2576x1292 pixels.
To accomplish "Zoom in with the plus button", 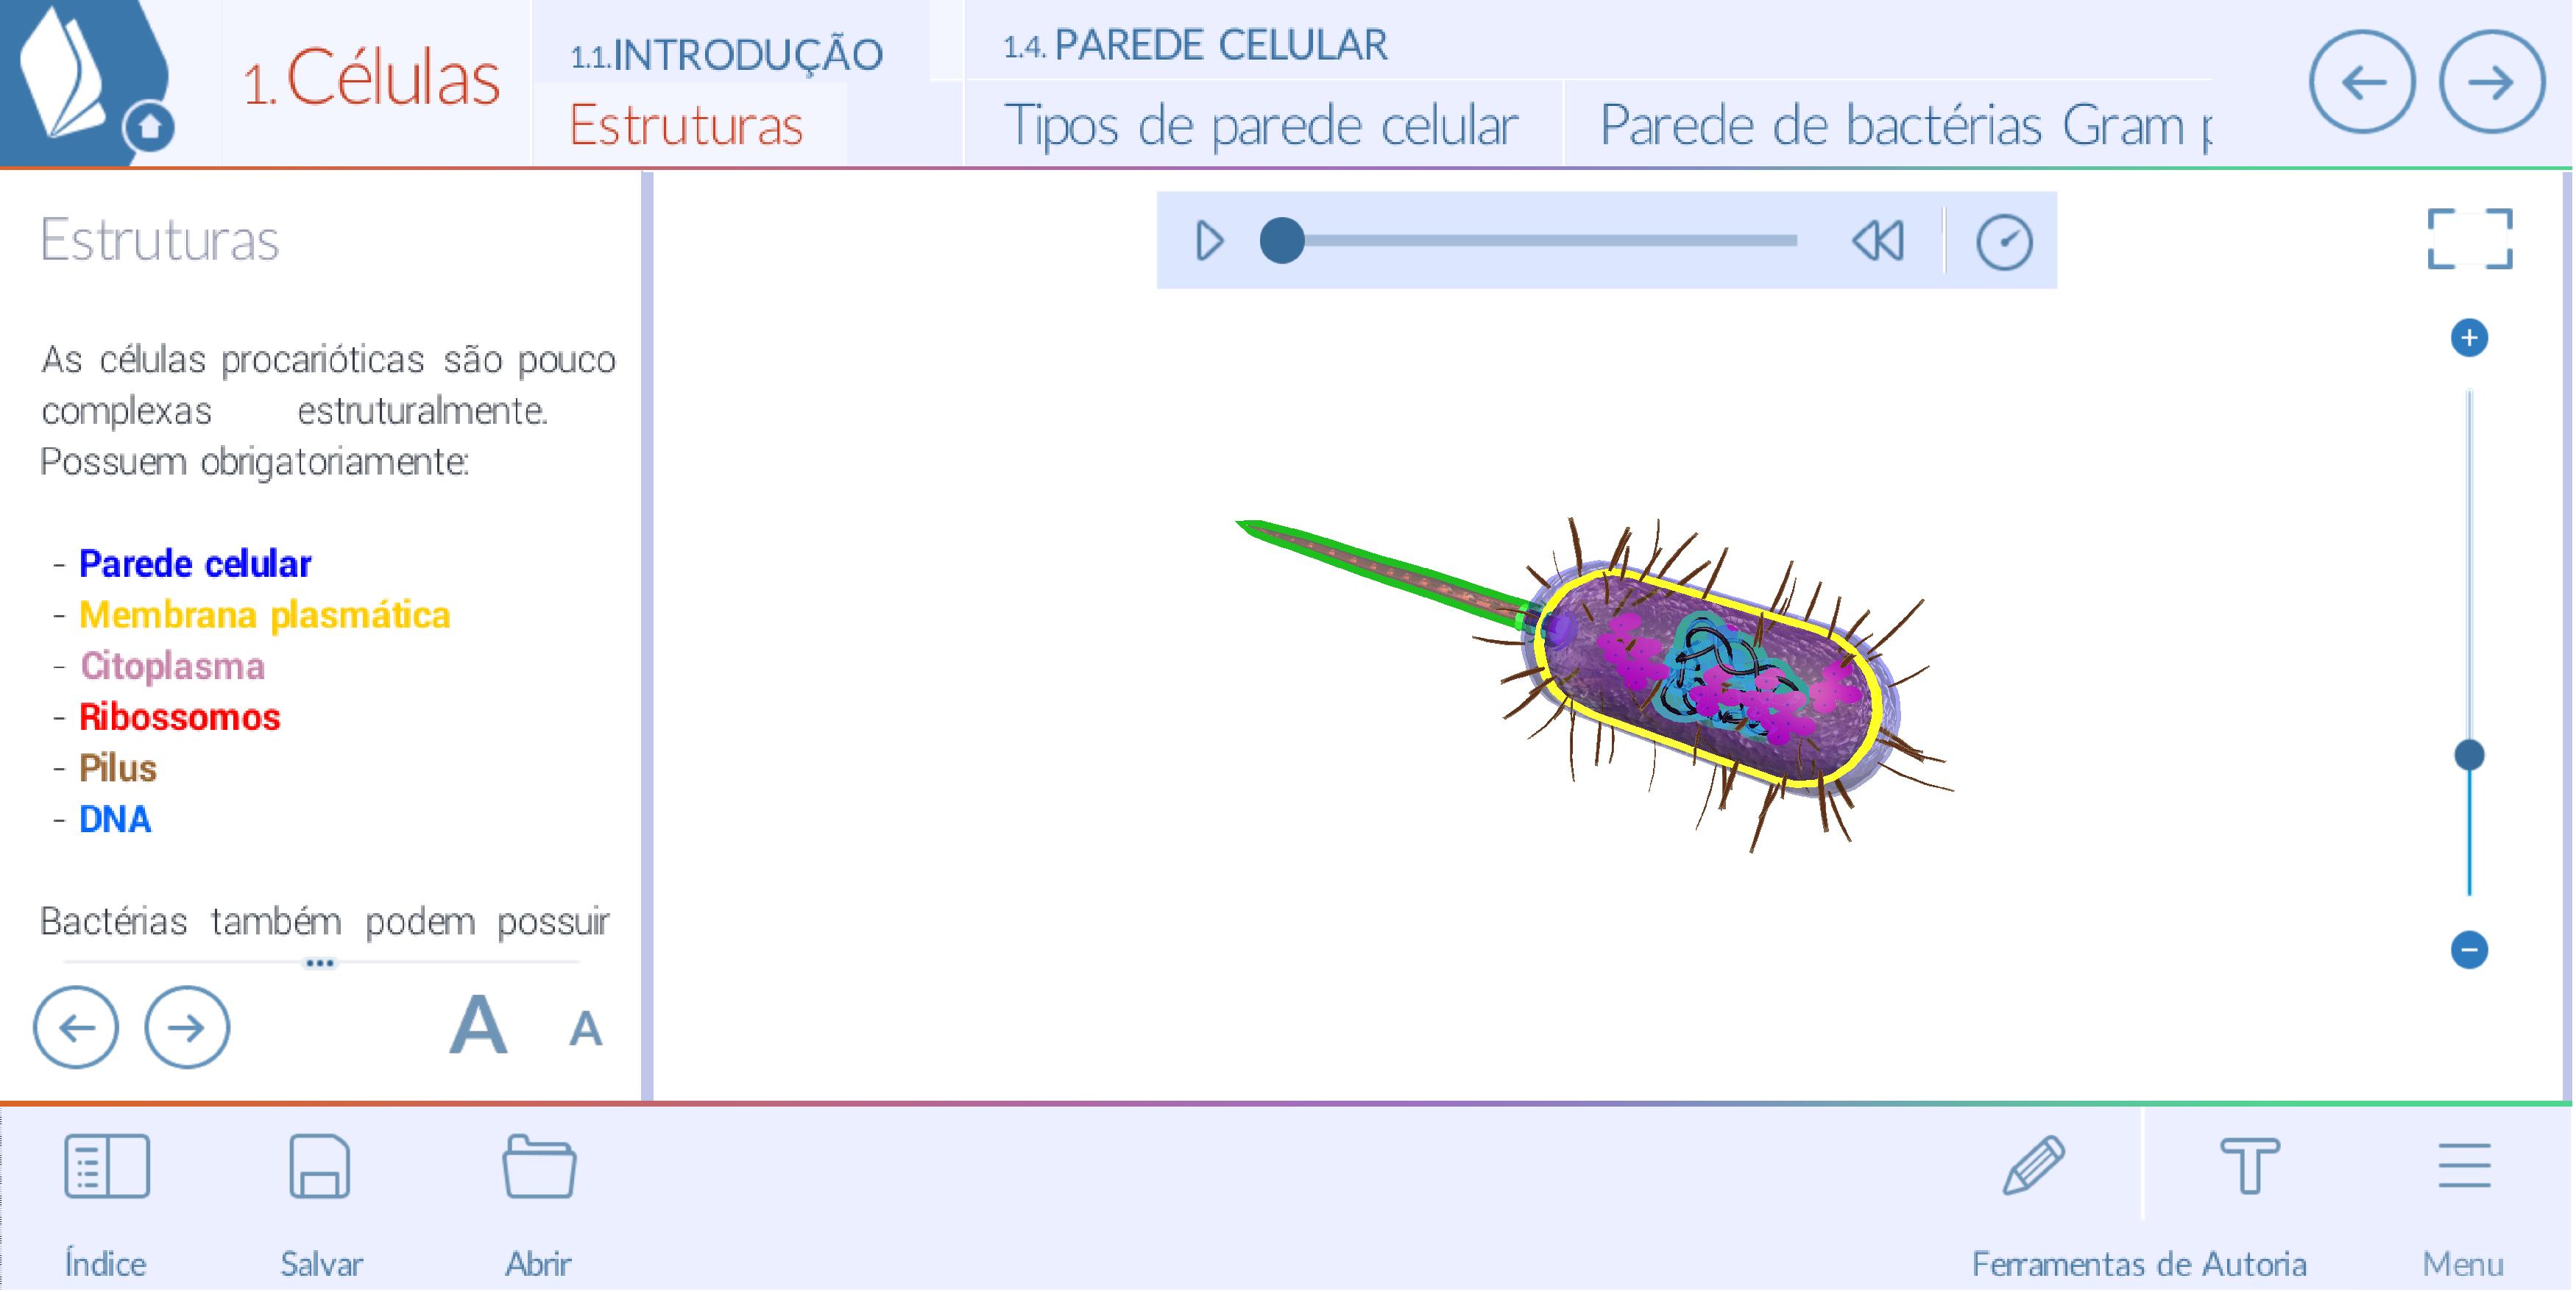I will click(x=2469, y=338).
